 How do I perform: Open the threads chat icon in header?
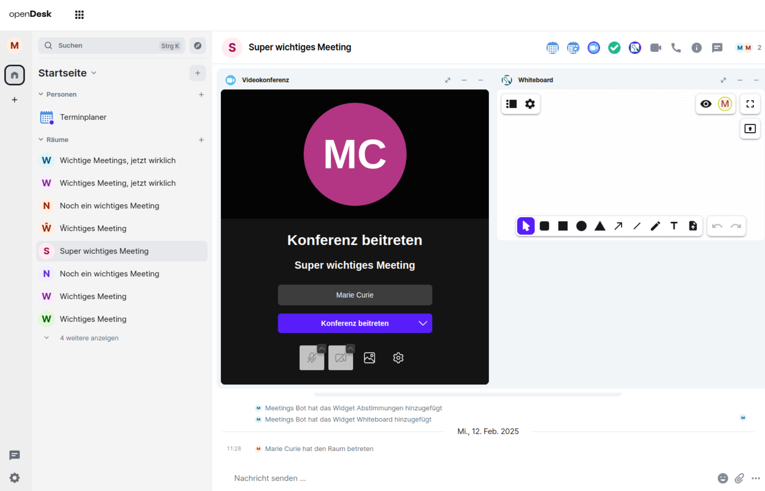pos(717,48)
